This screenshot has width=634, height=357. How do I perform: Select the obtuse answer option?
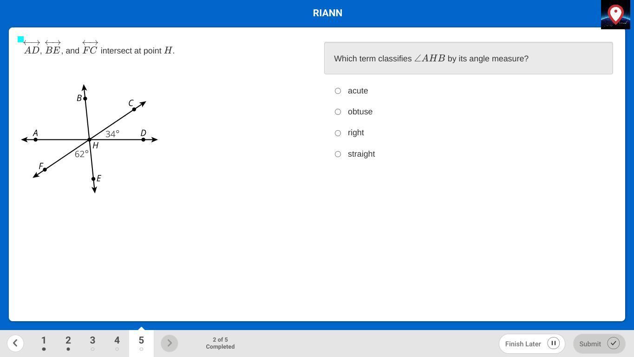[338, 112]
